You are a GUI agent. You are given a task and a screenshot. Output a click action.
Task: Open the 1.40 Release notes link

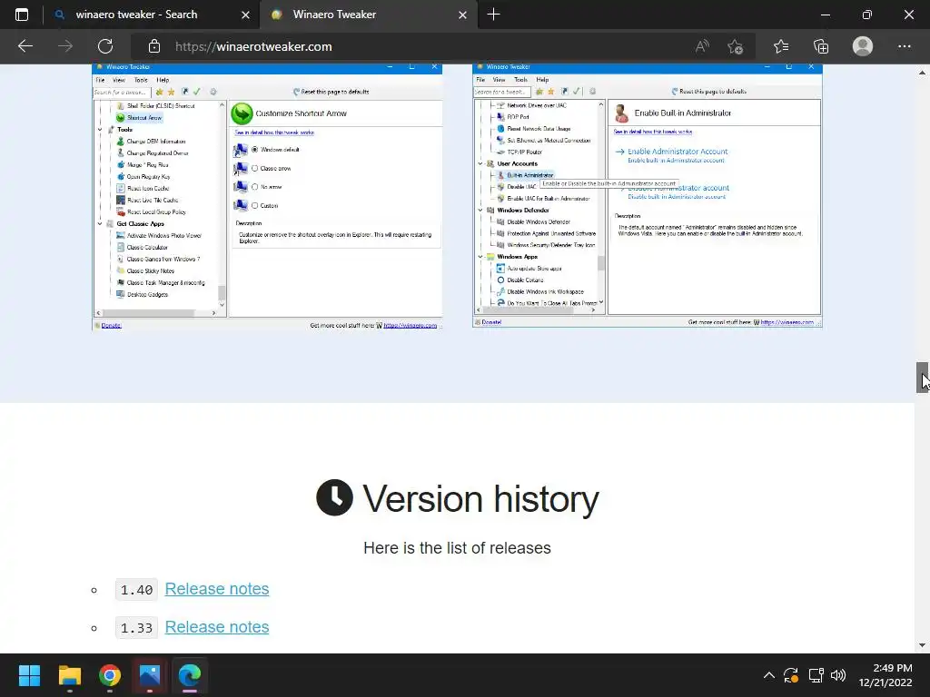tap(216, 588)
